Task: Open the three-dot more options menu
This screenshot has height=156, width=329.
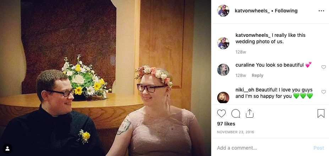Action: (321, 11)
